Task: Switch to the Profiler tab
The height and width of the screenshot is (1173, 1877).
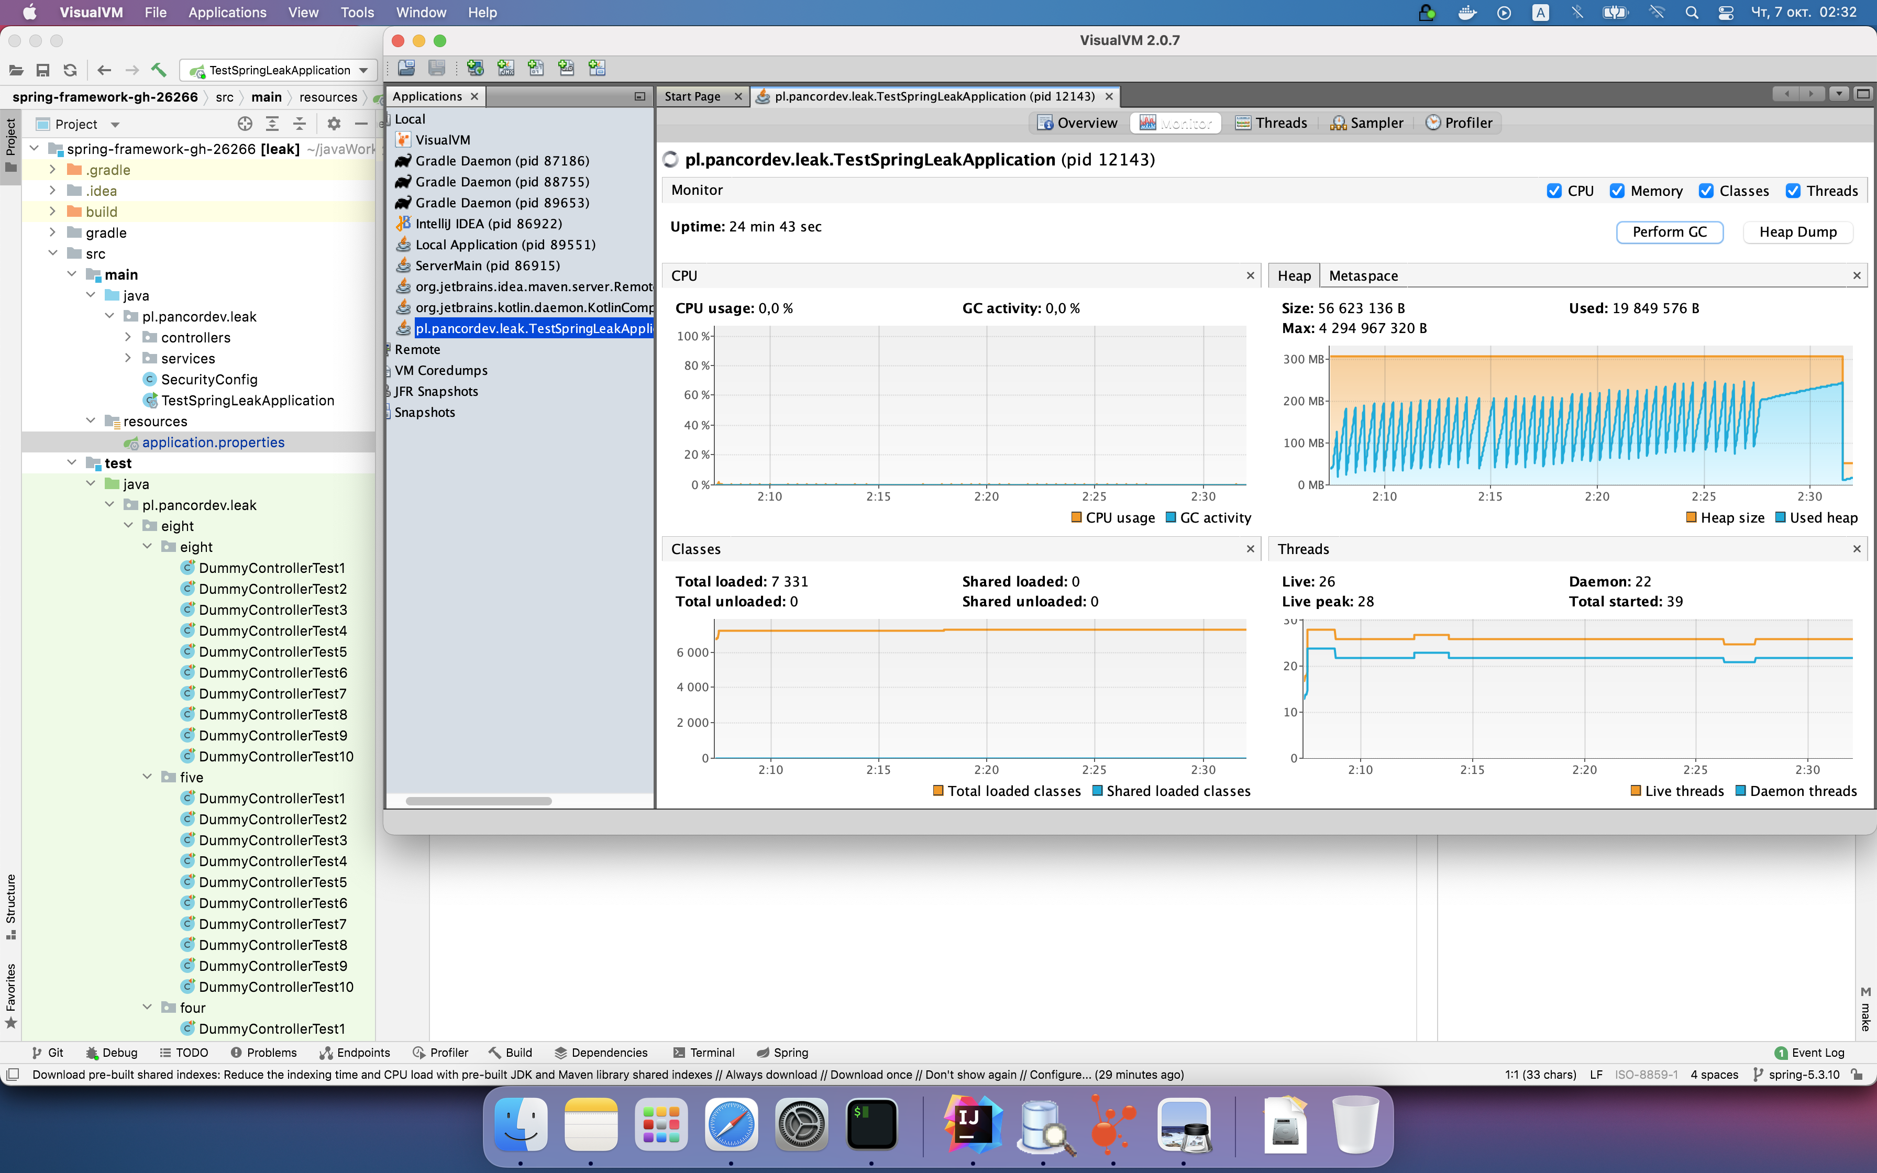Action: 1459,123
